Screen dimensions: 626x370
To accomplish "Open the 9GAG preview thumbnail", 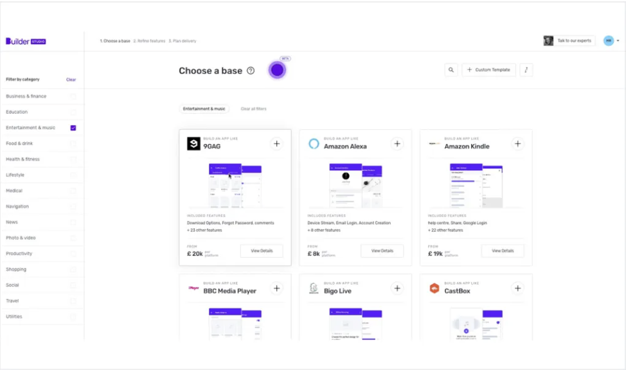I will tap(235, 185).
